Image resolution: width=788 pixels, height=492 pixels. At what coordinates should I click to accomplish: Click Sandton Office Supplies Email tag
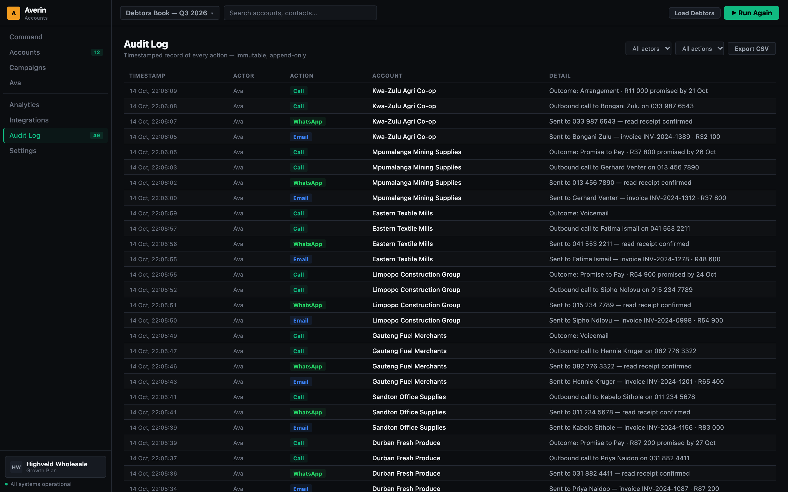tap(300, 428)
